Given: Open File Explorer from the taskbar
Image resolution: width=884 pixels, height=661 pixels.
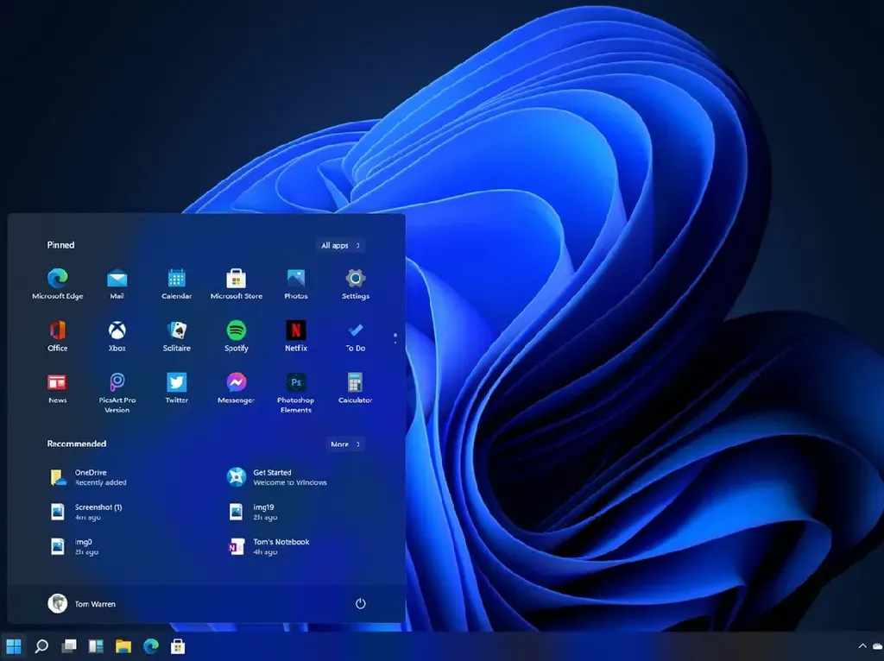Looking at the screenshot, I should pyautogui.click(x=123, y=645).
